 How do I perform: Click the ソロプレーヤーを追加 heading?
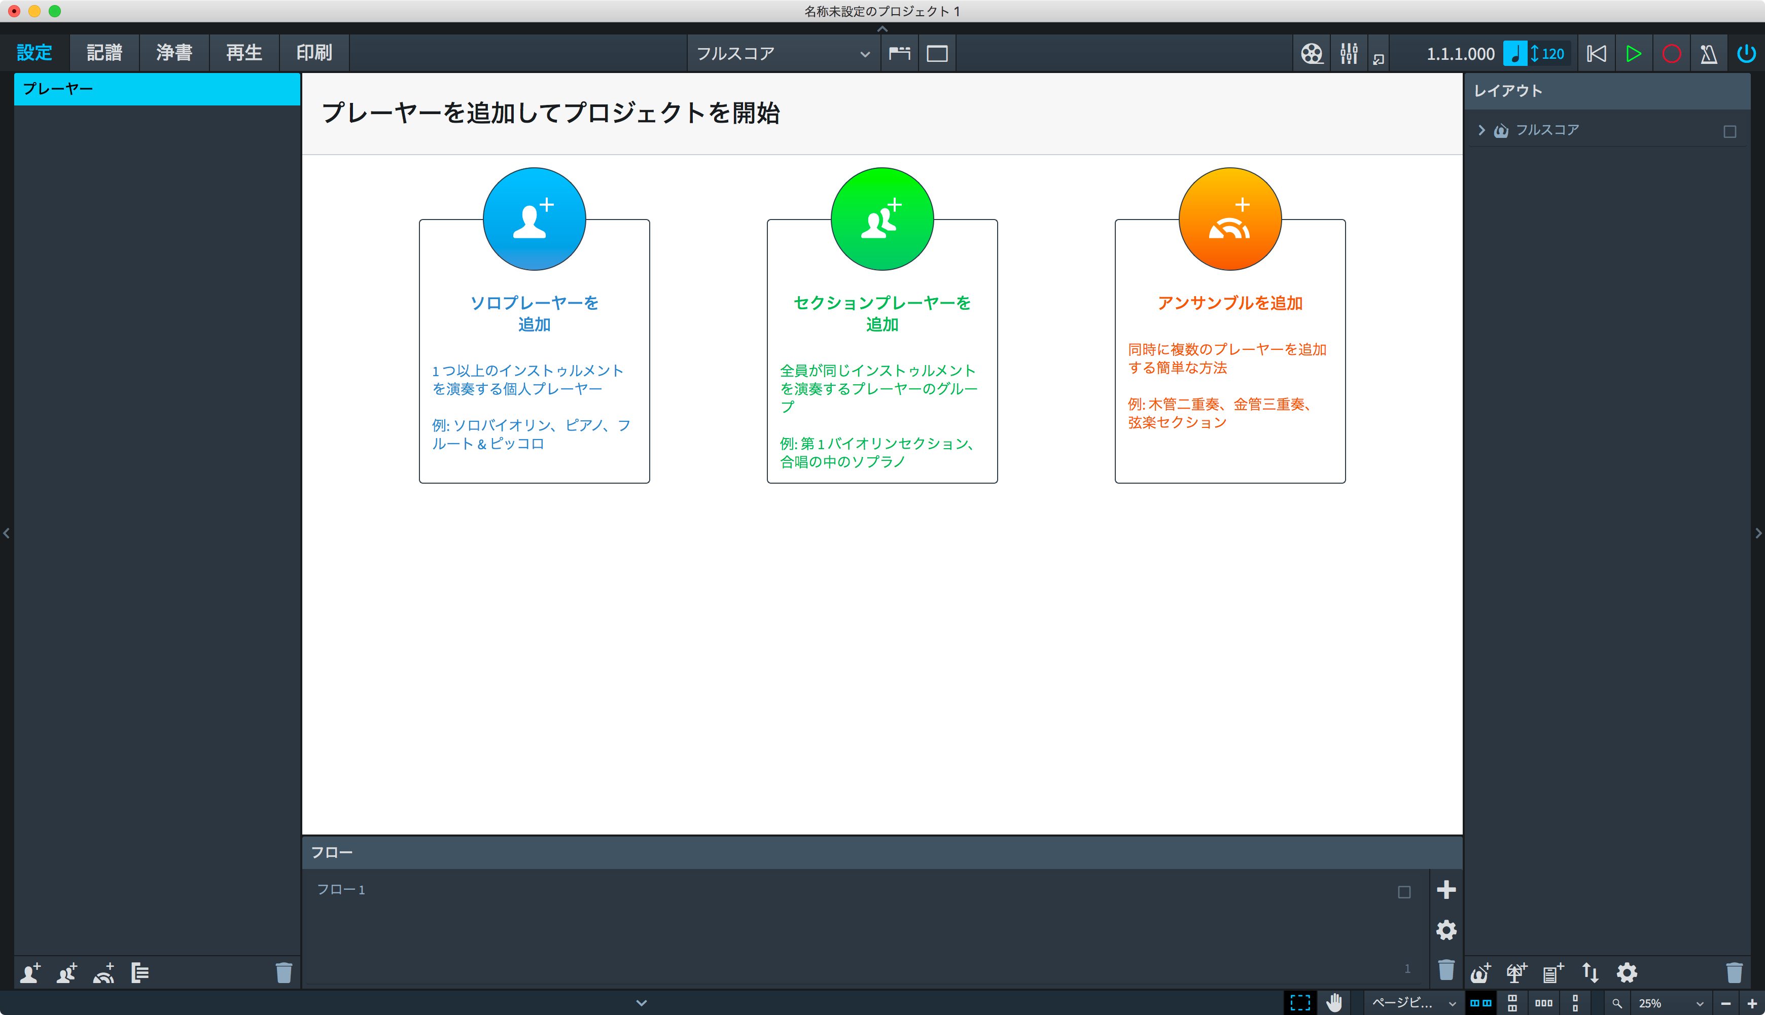pos(534,314)
